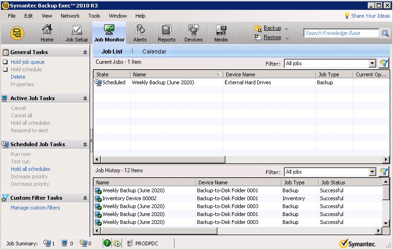Screen dimensions: 393x250
Task: Click the Restore icon in toolbar
Action: click(x=258, y=38)
